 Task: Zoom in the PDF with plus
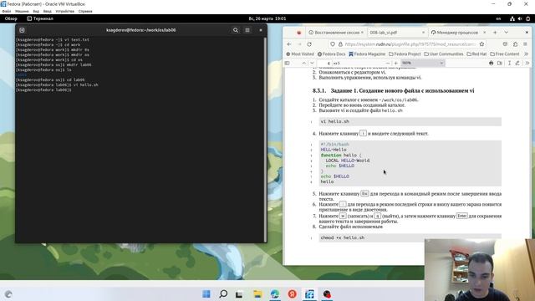(x=395, y=64)
